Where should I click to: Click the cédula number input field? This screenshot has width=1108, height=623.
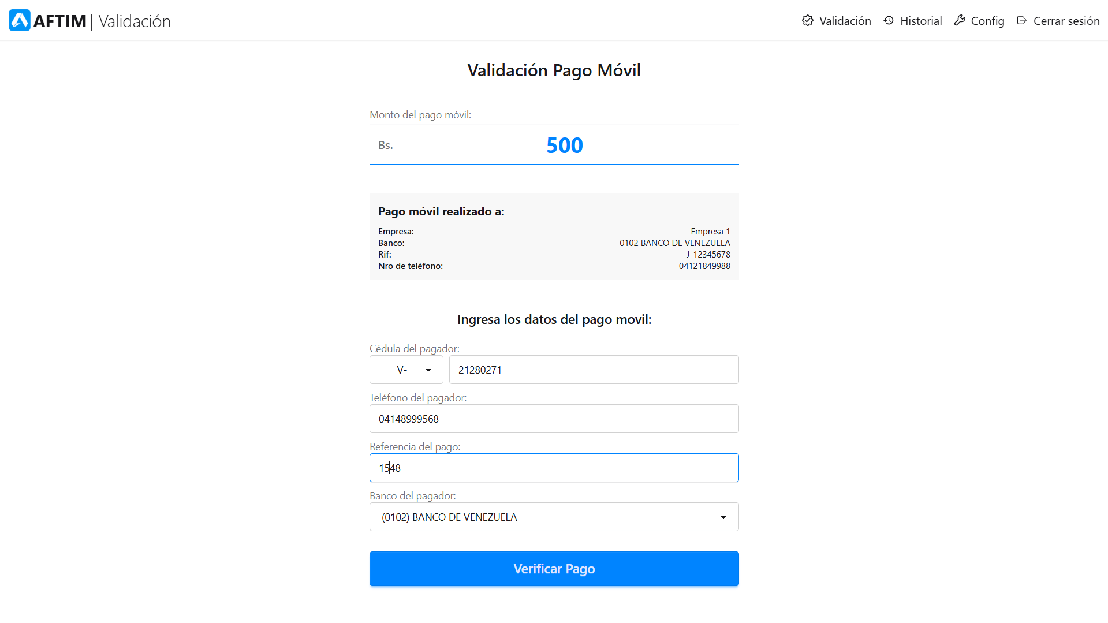[594, 370]
